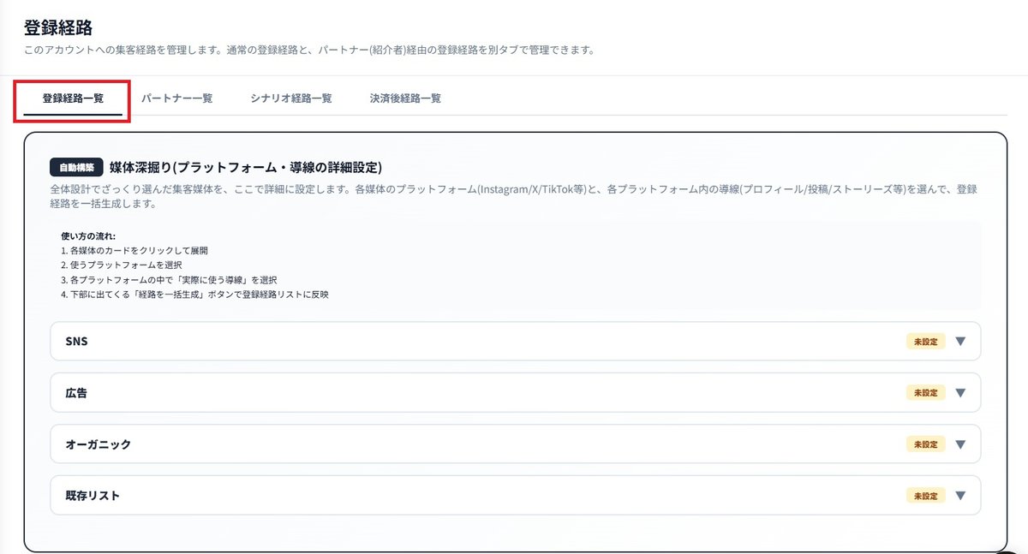
Task: Click the 未設定 badge on 広告 row
Action: [925, 393]
